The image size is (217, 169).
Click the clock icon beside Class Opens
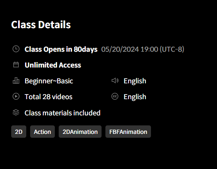click(16, 49)
